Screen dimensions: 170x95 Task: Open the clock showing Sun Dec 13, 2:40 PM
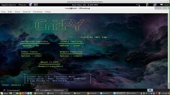85,5
